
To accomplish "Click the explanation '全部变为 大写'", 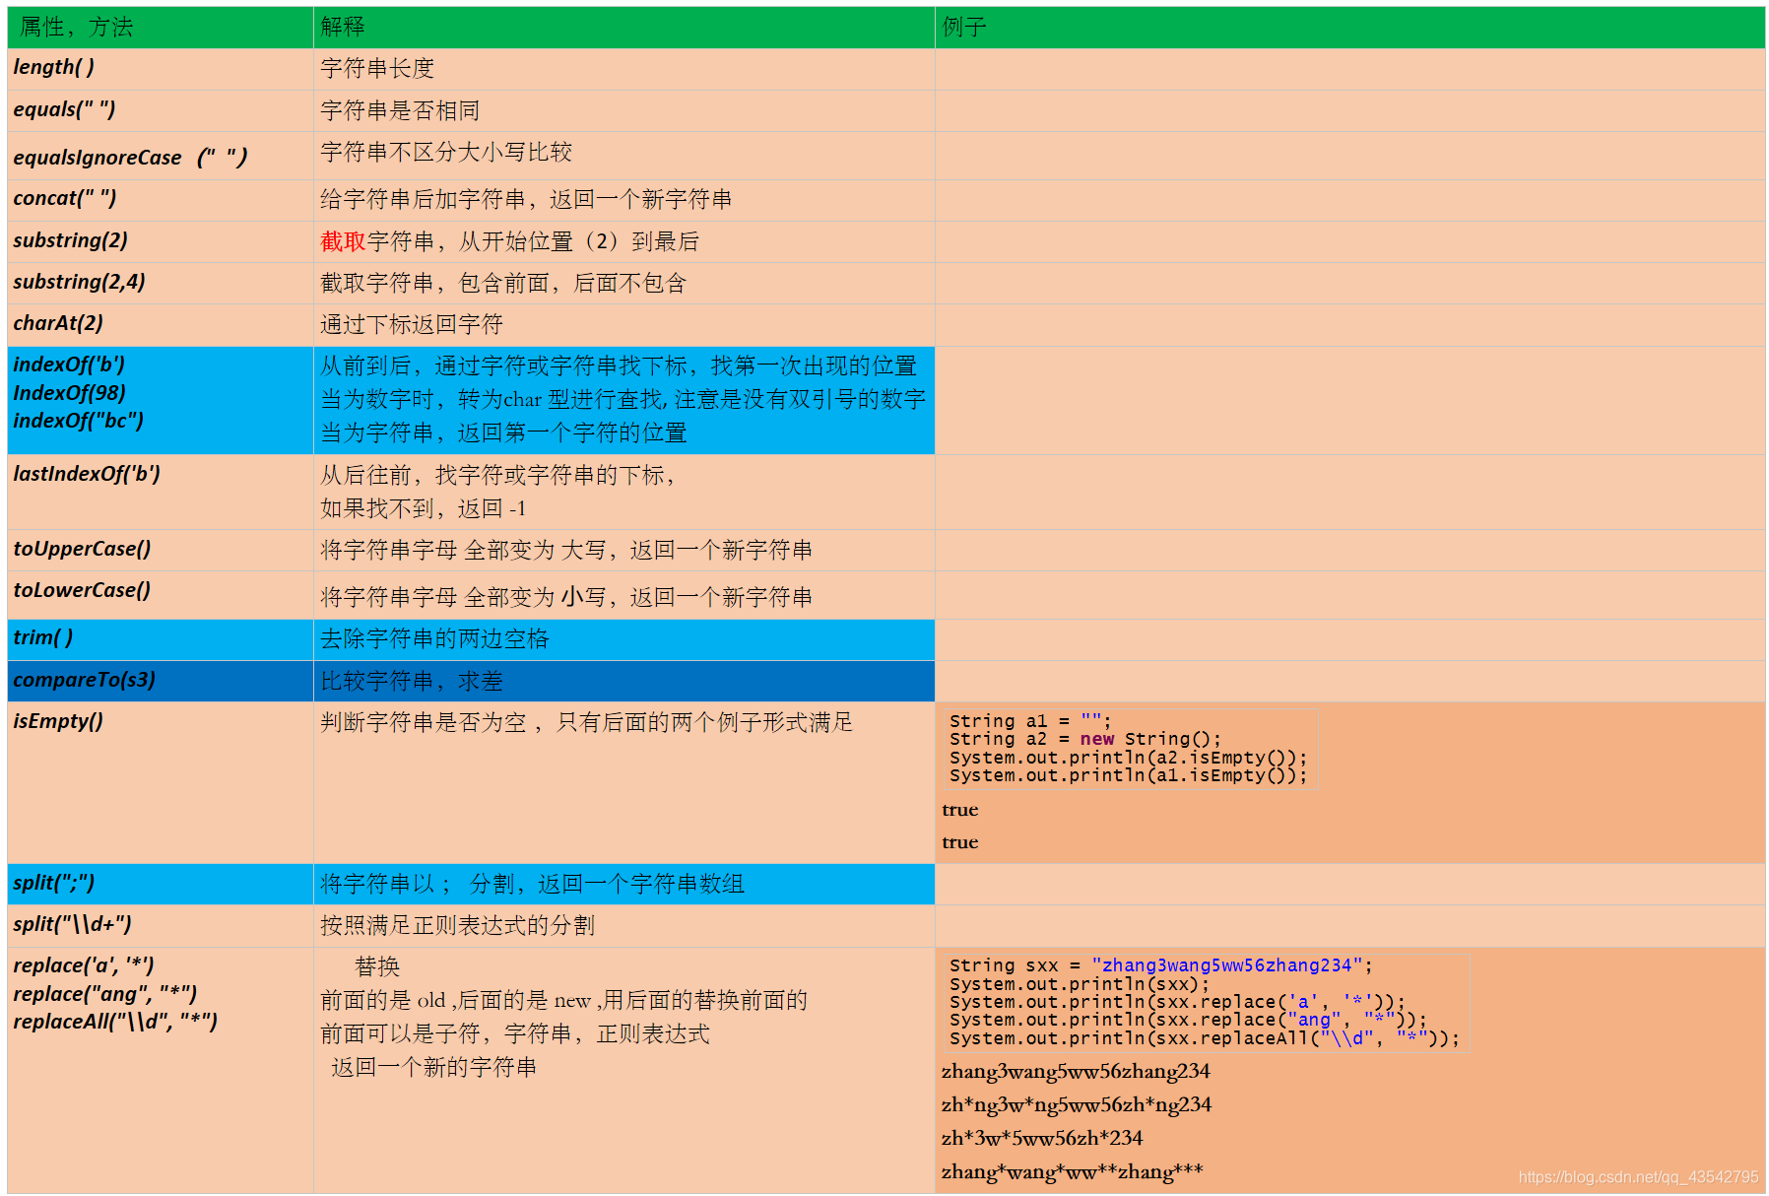I will pyautogui.click(x=535, y=550).
